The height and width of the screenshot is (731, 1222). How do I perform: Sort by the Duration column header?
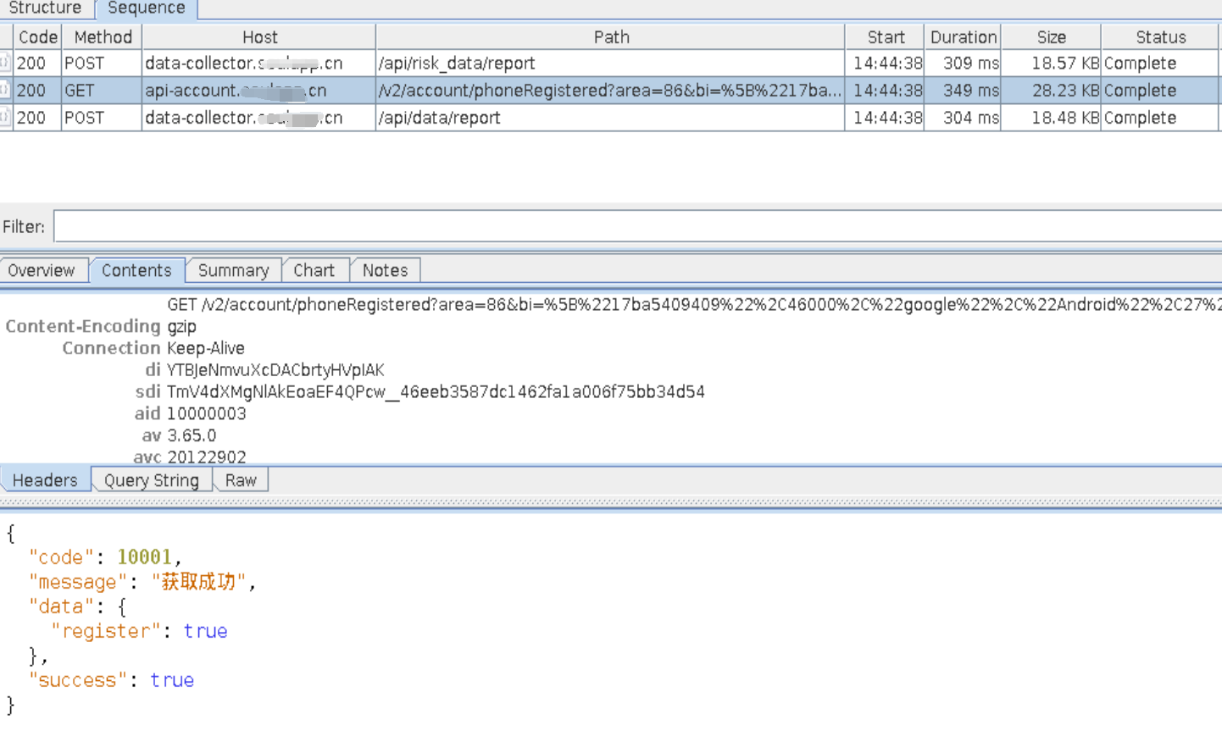point(963,37)
